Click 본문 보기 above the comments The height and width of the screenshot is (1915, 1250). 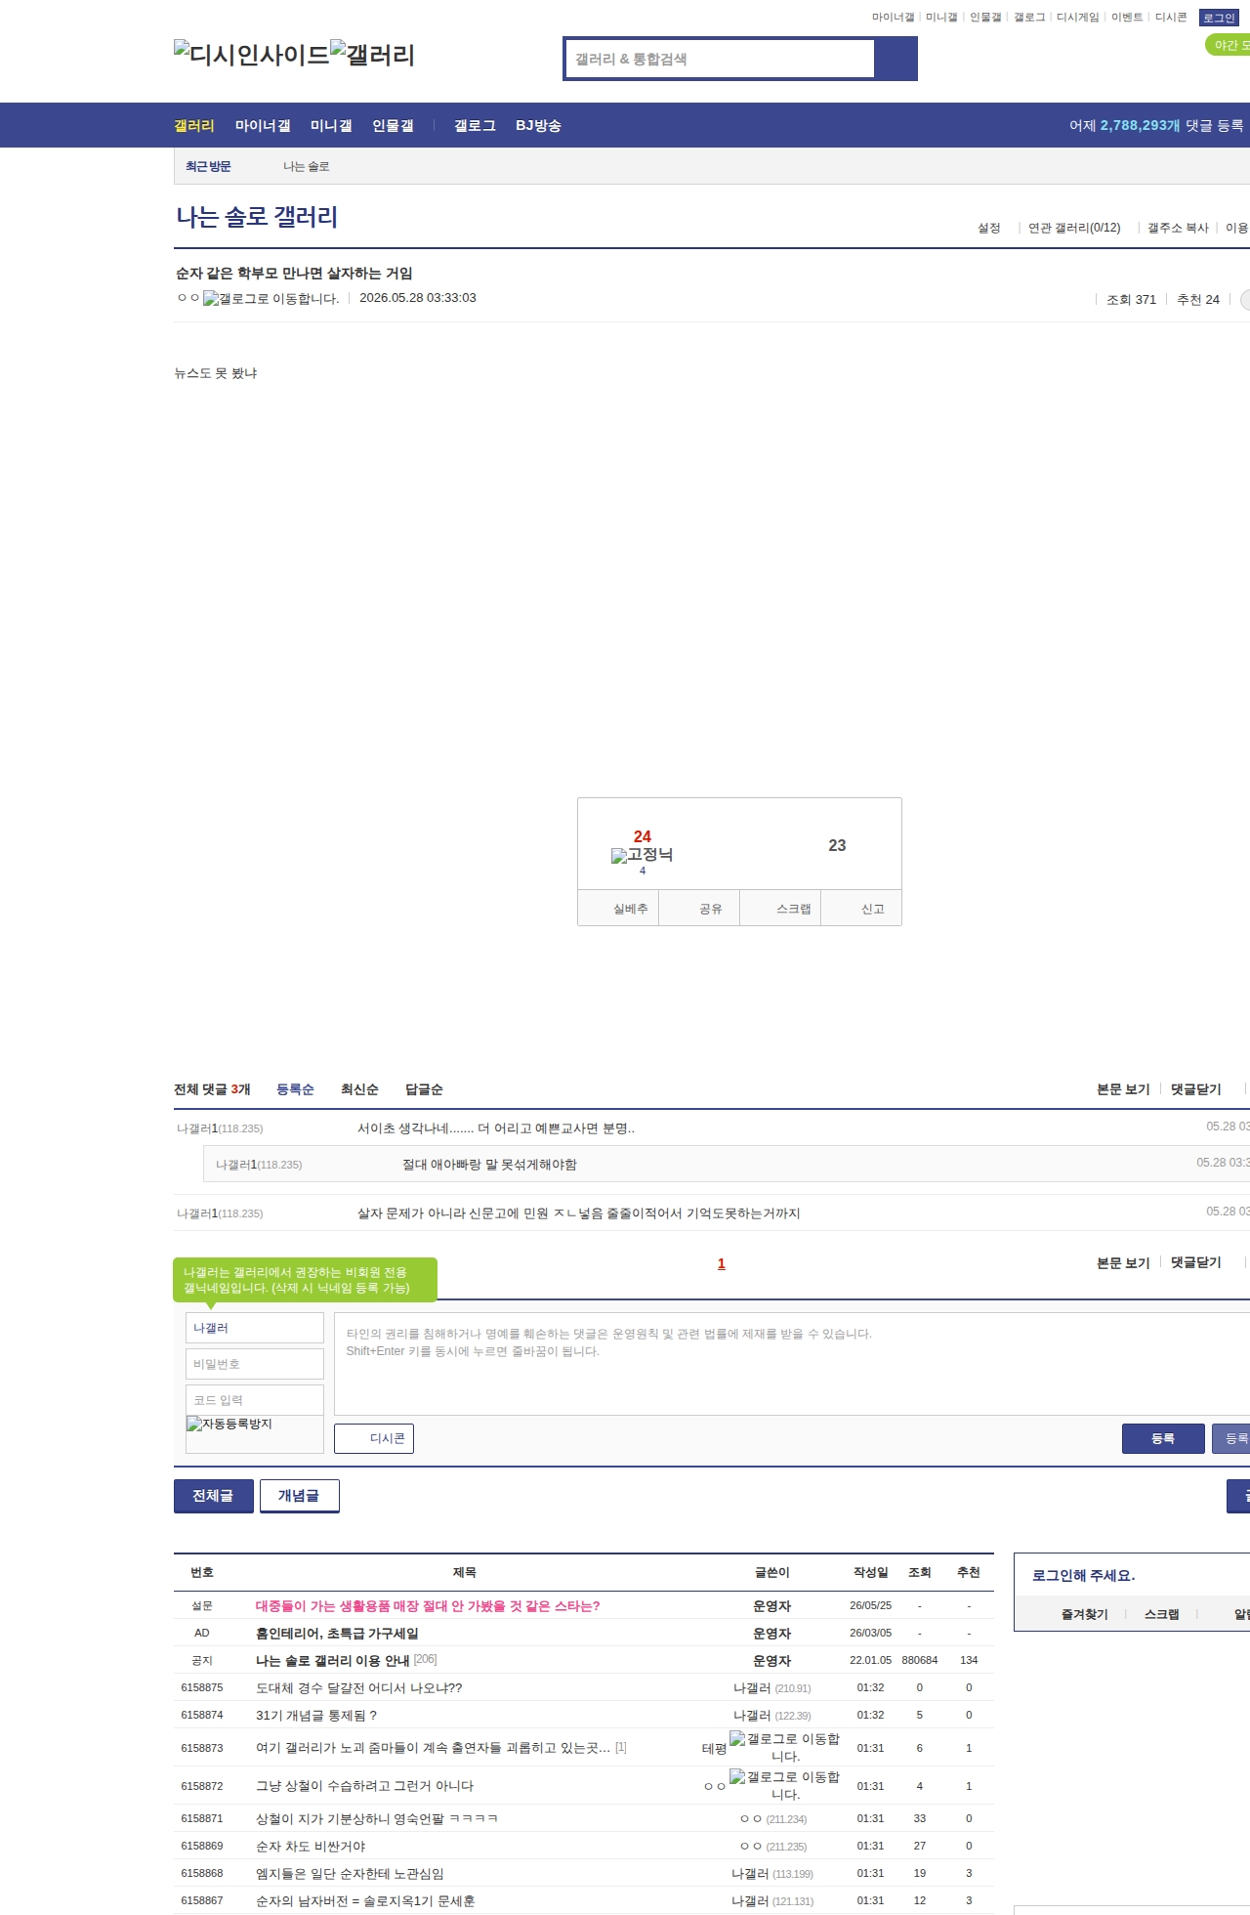click(1123, 1089)
